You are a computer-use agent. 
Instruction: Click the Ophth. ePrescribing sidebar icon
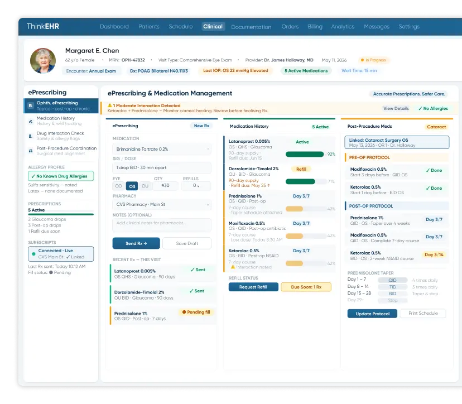click(30, 105)
